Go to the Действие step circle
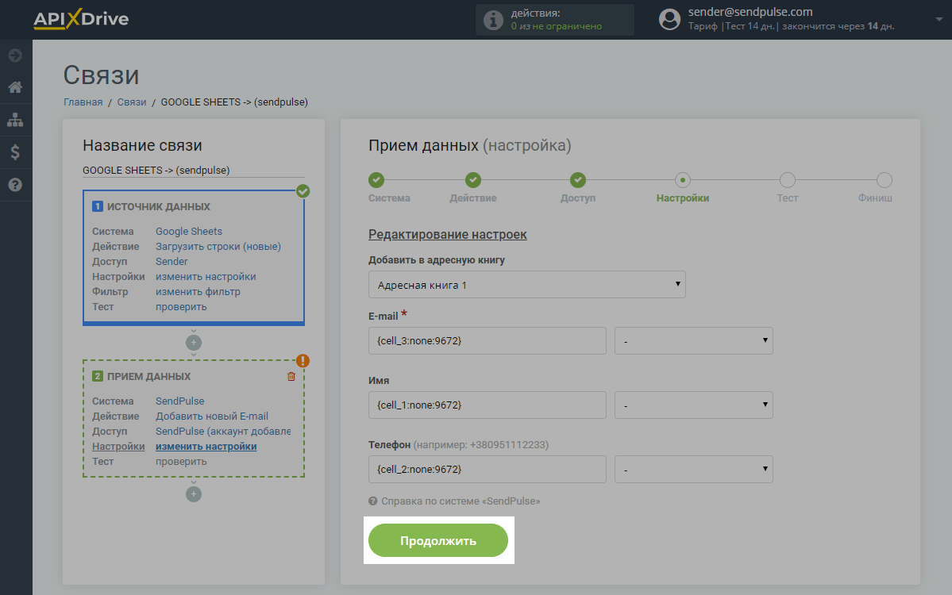This screenshot has width=952, height=595. point(473,180)
